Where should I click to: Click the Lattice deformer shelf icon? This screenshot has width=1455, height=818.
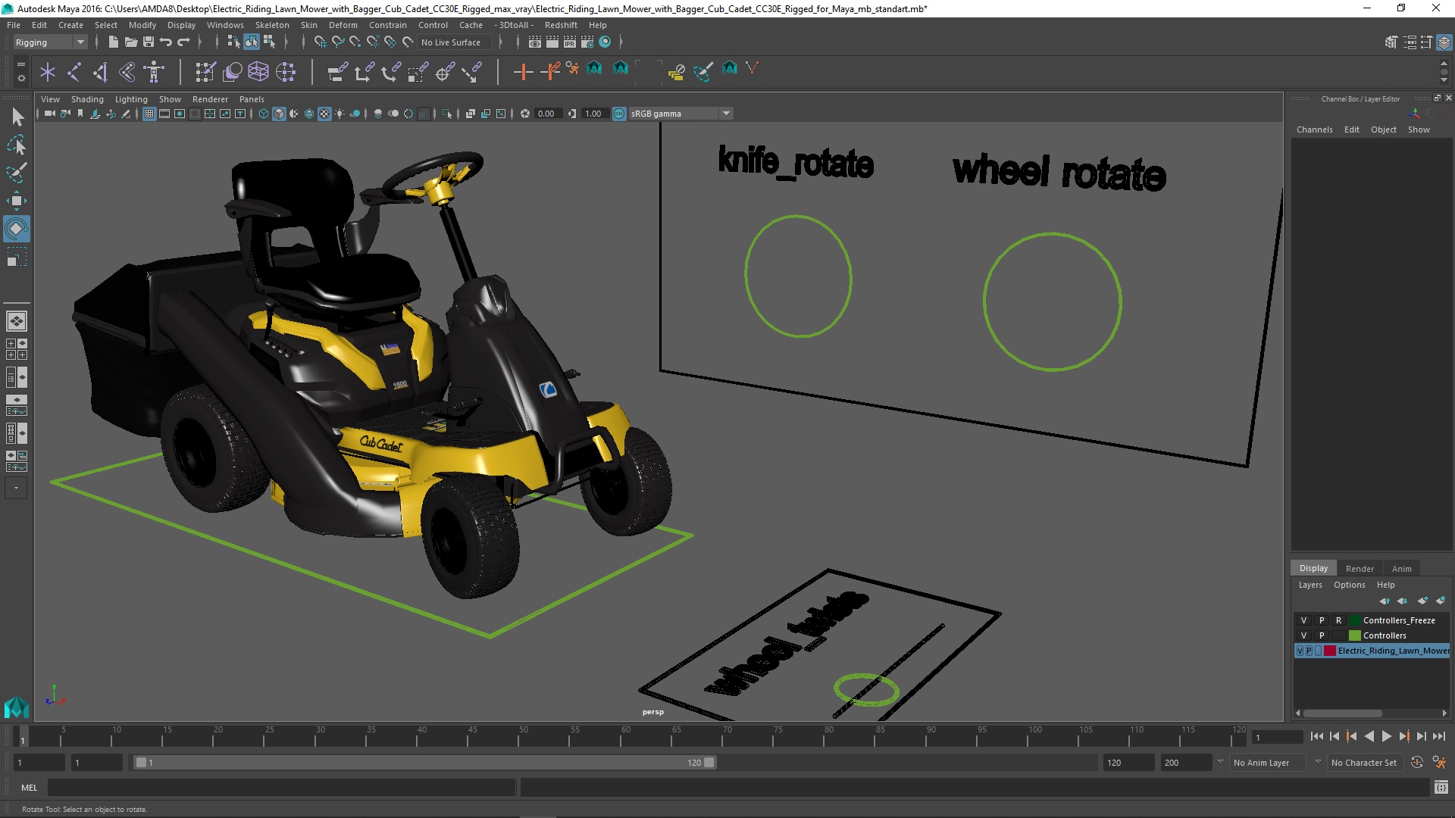pyautogui.click(x=258, y=72)
